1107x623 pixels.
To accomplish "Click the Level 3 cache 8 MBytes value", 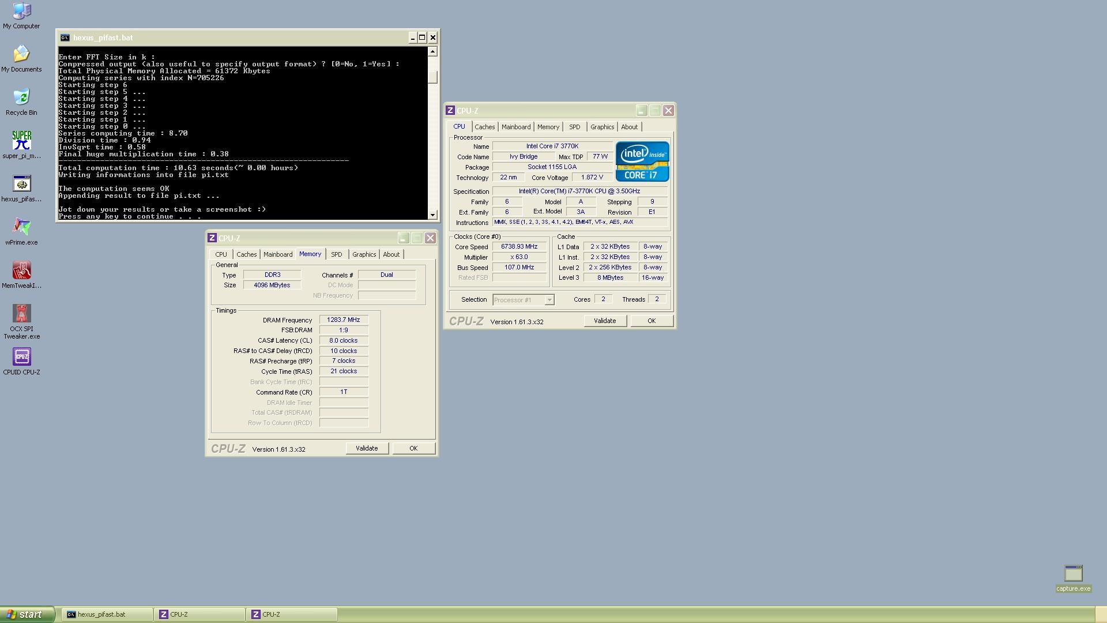I will (x=611, y=277).
